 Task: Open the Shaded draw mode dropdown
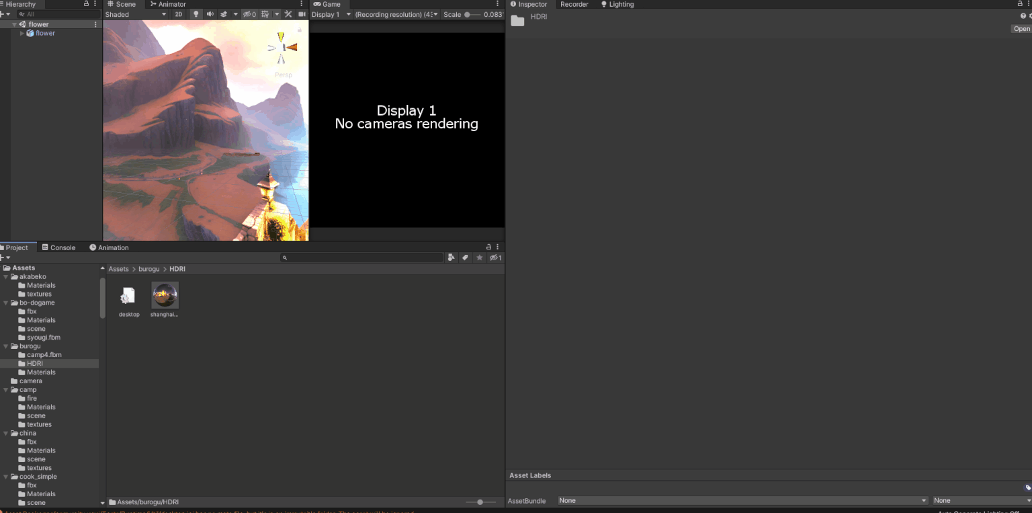(x=134, y=14)
